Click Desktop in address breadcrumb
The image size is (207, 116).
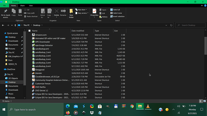[x=37, y=25]
